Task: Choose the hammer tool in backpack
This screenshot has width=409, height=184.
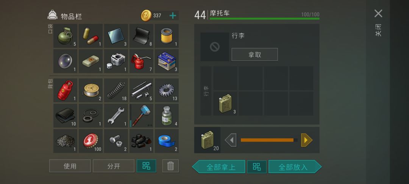Action: (141, 115)
